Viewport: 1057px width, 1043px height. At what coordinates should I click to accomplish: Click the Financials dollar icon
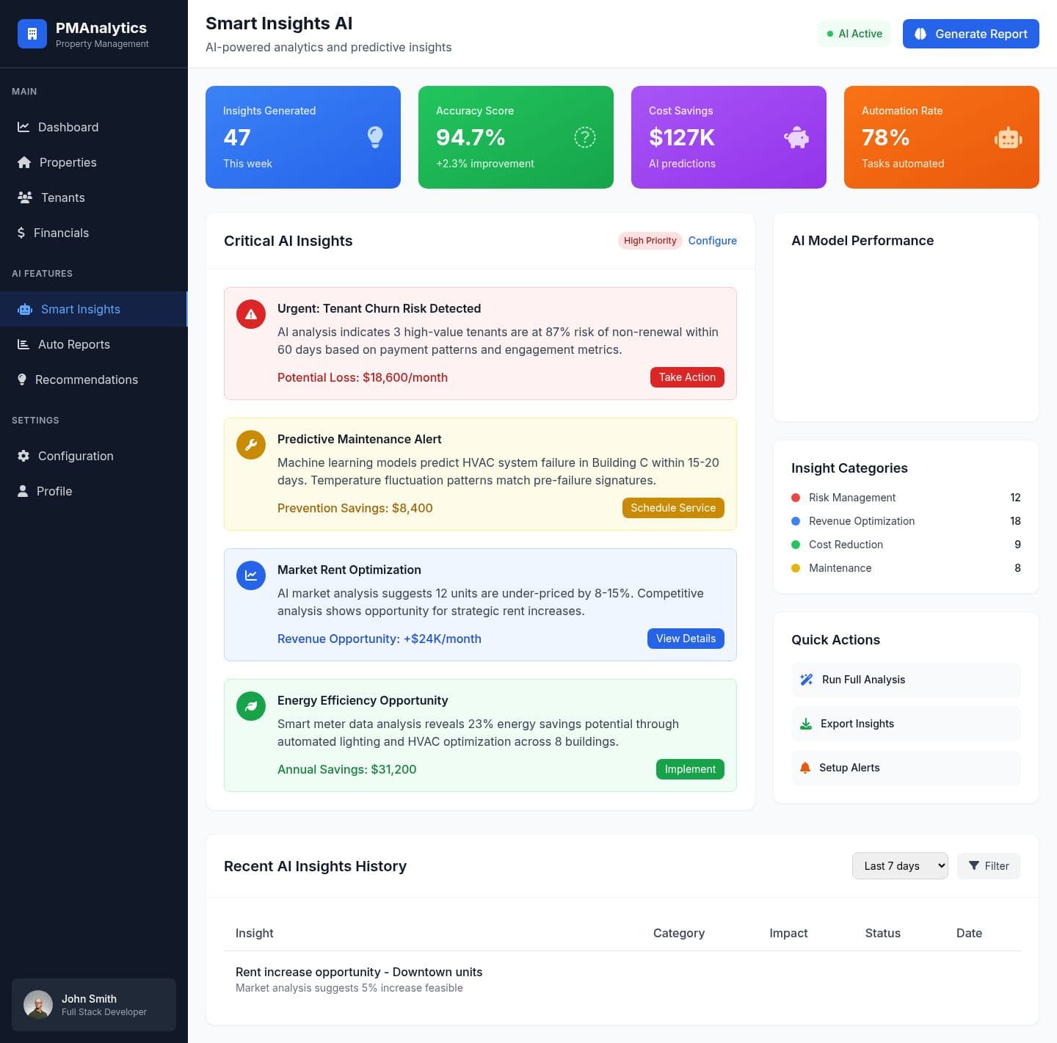[x=21, y=233]
